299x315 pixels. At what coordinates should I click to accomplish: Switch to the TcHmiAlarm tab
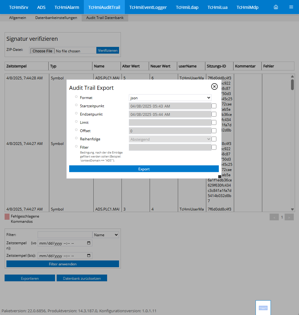[x=67, y=7]
